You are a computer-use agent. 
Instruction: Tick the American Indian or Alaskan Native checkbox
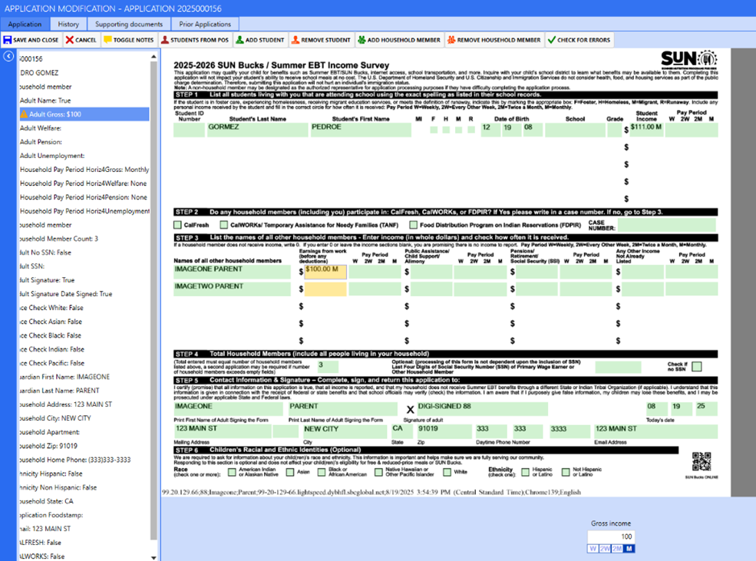pos(232,472)
